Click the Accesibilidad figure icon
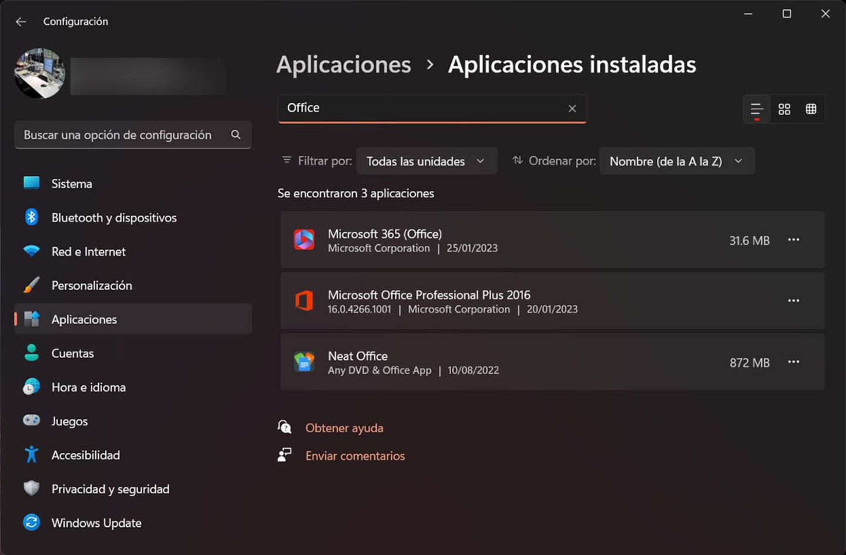This screenshot has height=555, width=846. (x=32, y=455)
